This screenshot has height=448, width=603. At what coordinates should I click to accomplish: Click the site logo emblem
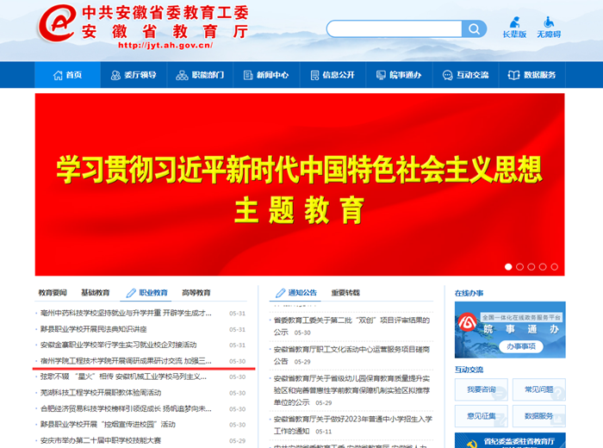click(56, 26)
